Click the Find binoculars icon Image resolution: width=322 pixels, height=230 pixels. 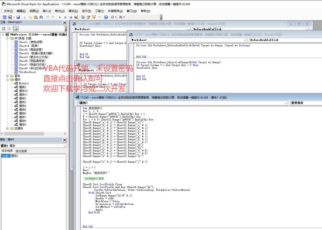(41, 17)
